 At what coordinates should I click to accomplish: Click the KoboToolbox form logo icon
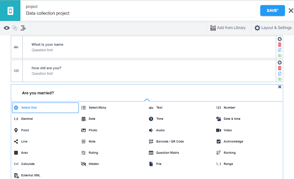10,10
